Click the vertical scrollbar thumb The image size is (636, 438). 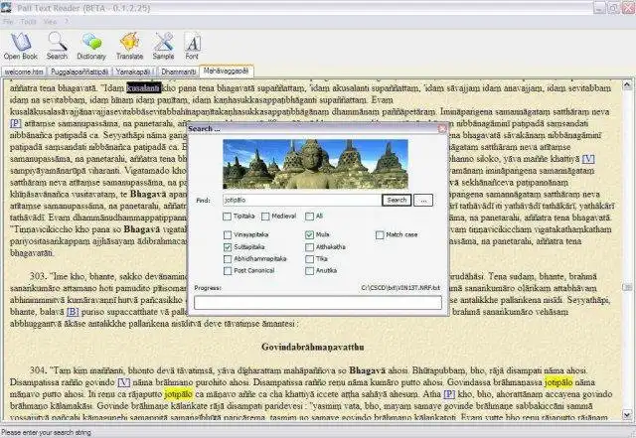click(627, 287)
